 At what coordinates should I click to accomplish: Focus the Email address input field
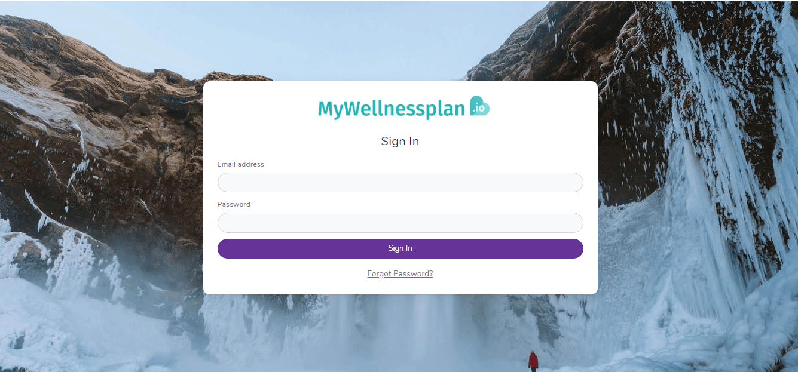[x=400, y=182]
